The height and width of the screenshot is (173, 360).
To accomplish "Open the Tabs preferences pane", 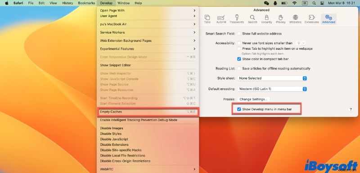I will pos(207,19).
